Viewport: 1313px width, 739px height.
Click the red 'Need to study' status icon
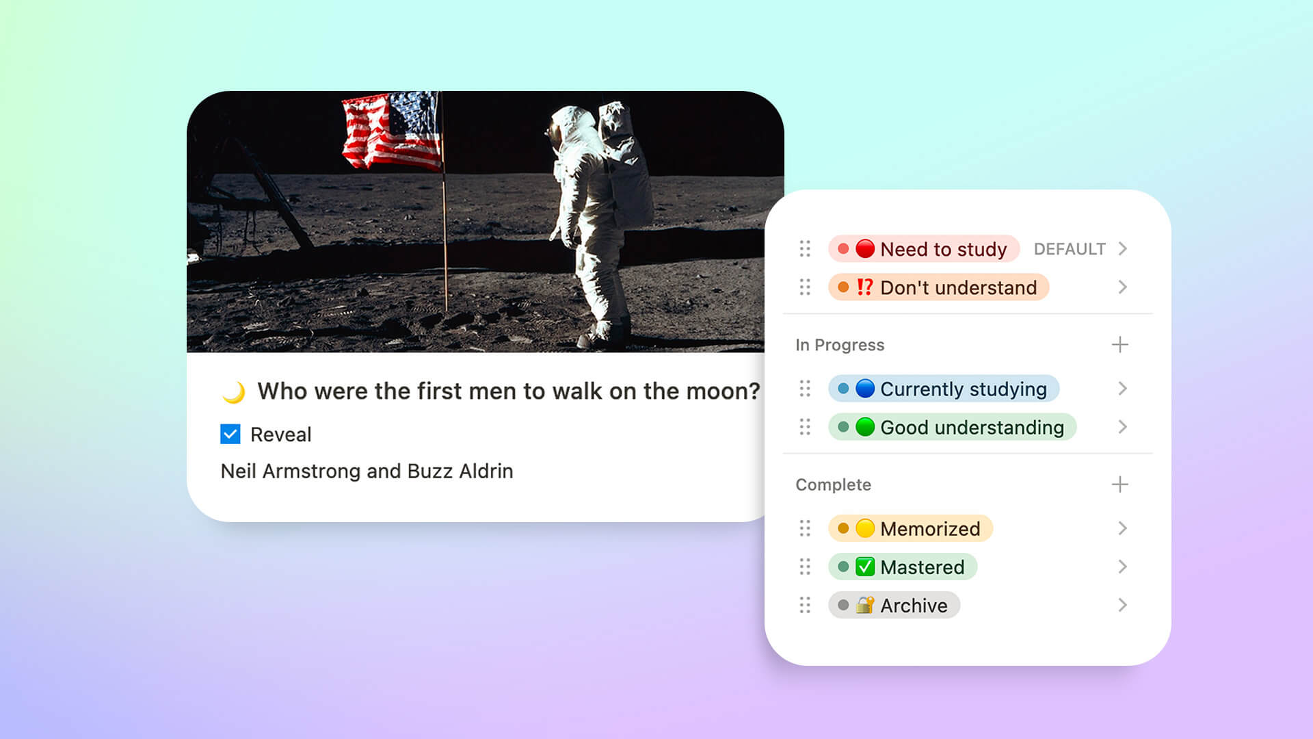point(865,248)
